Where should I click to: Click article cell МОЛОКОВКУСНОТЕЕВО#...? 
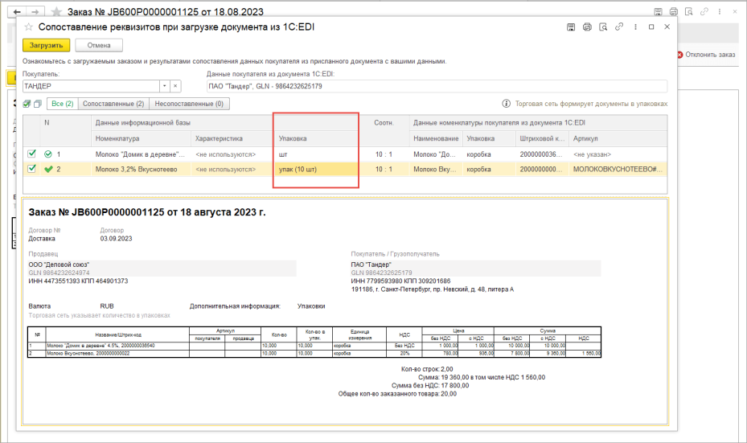click(618, 169)
